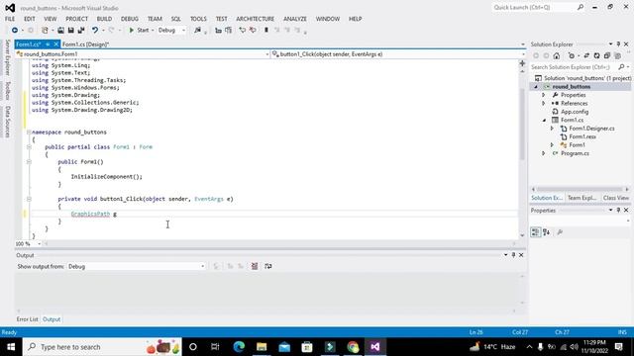Collapse the namespace round_buttons code region
Image resolution: width=634 pixels, height=356 pixels.
(29, 132)
